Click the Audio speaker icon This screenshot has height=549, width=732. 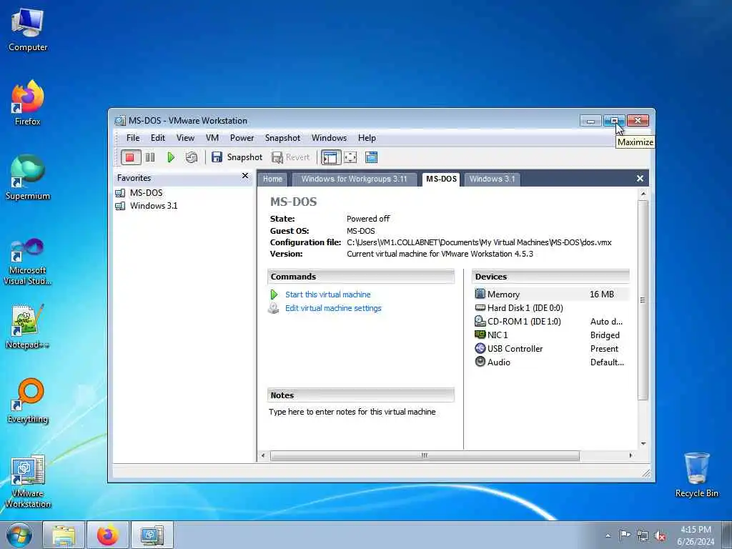point(480,362)
